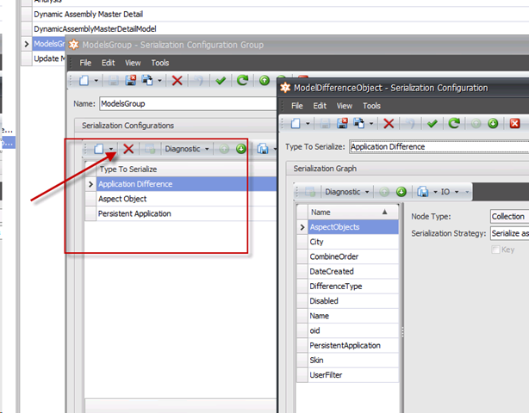Click red Delete X in Serialization Configurations list toolbar
Image resolution: width=529 pixels, height=413 pixels.
click(x=128, y=149)
